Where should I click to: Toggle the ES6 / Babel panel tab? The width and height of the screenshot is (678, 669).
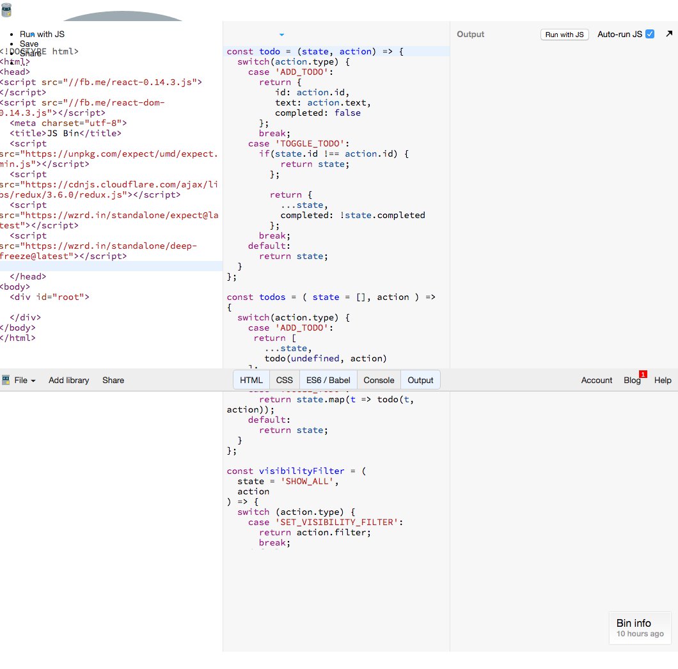(328, 380)
